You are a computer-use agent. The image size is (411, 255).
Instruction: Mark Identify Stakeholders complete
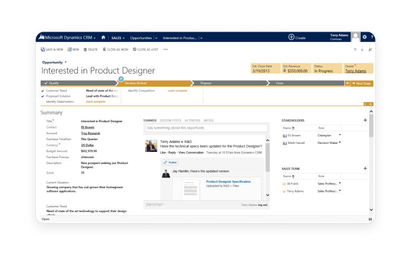point(96,102)
